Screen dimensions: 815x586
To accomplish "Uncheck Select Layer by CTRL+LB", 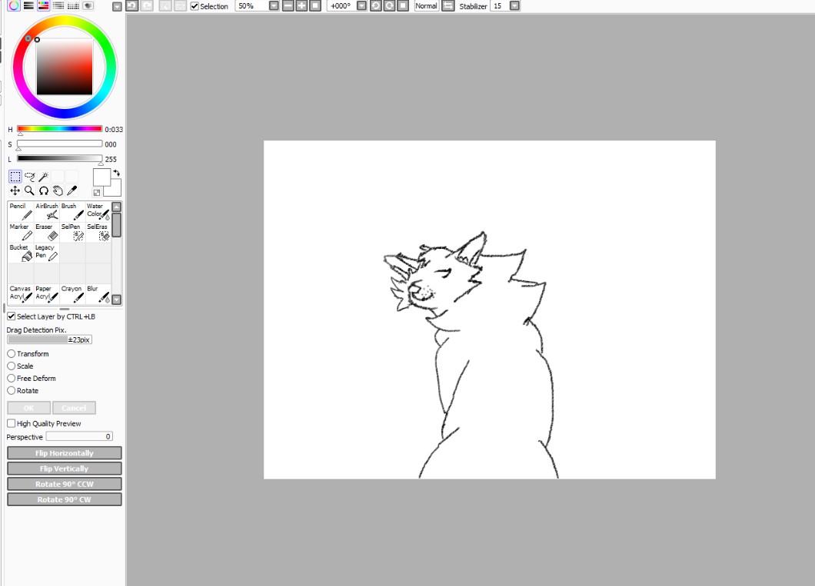I will [x=12, y=316].
